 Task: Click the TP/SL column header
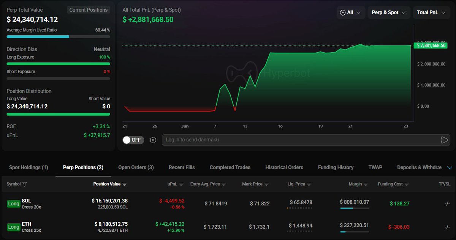click(445, 184)
